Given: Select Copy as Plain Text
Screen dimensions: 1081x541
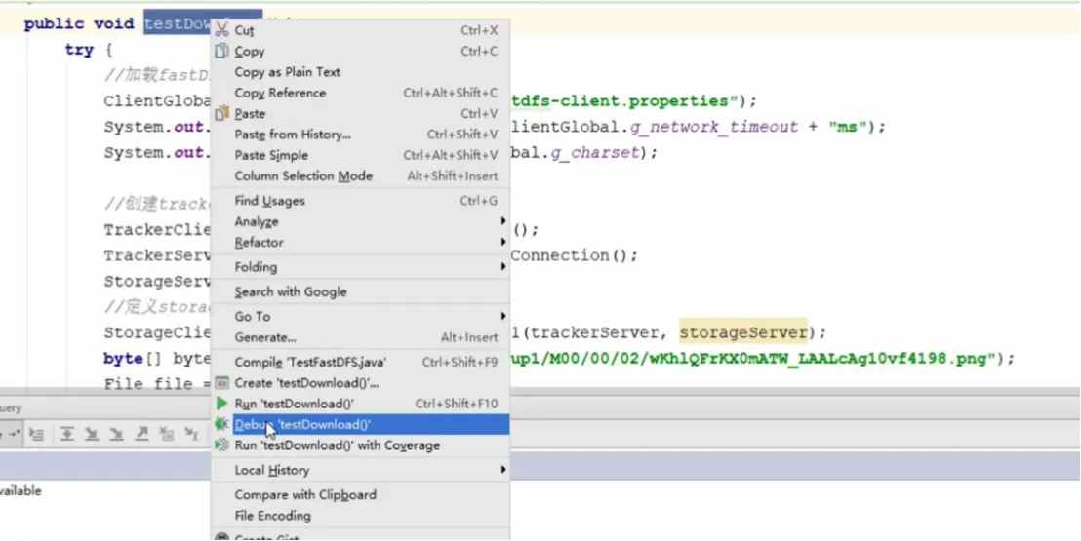Looking at the screenshot, I should [x=361, y=72].
